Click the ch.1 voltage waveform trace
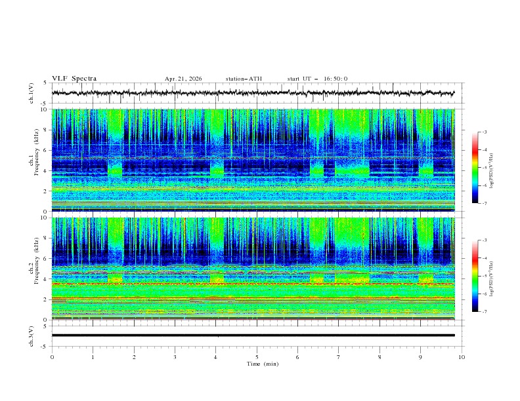The width and height of the screenshot is (520, 401). coord(253,93)
